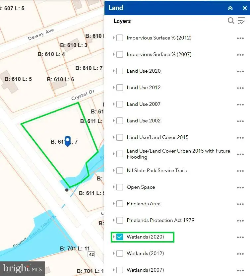Click the search layers magnifier icon

[231, 21]
